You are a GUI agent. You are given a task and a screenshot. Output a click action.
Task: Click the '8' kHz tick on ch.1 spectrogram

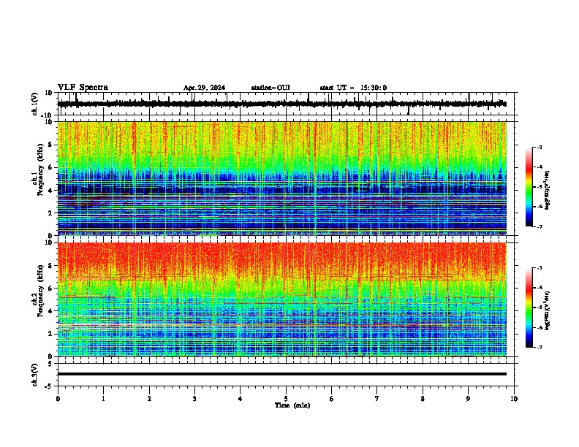click(x=51, y=145)
